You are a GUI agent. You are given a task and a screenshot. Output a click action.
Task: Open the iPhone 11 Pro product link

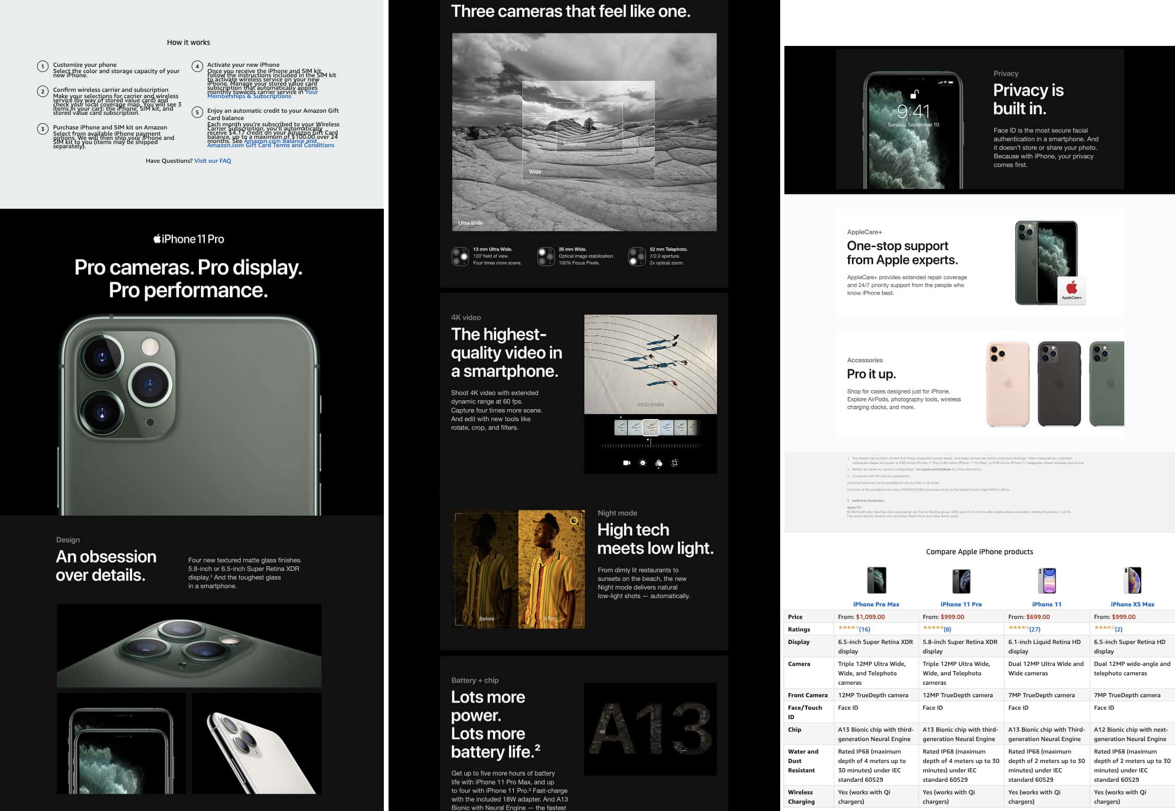[961, 604]
